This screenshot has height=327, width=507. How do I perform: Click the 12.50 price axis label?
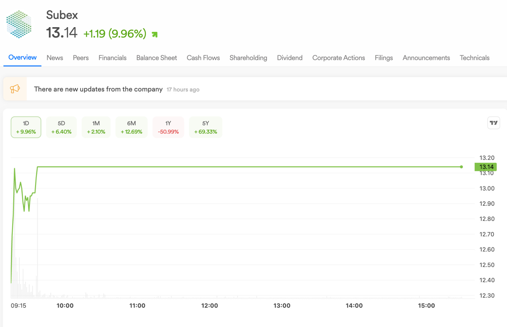pyautogui.click(x=487, y=265)
